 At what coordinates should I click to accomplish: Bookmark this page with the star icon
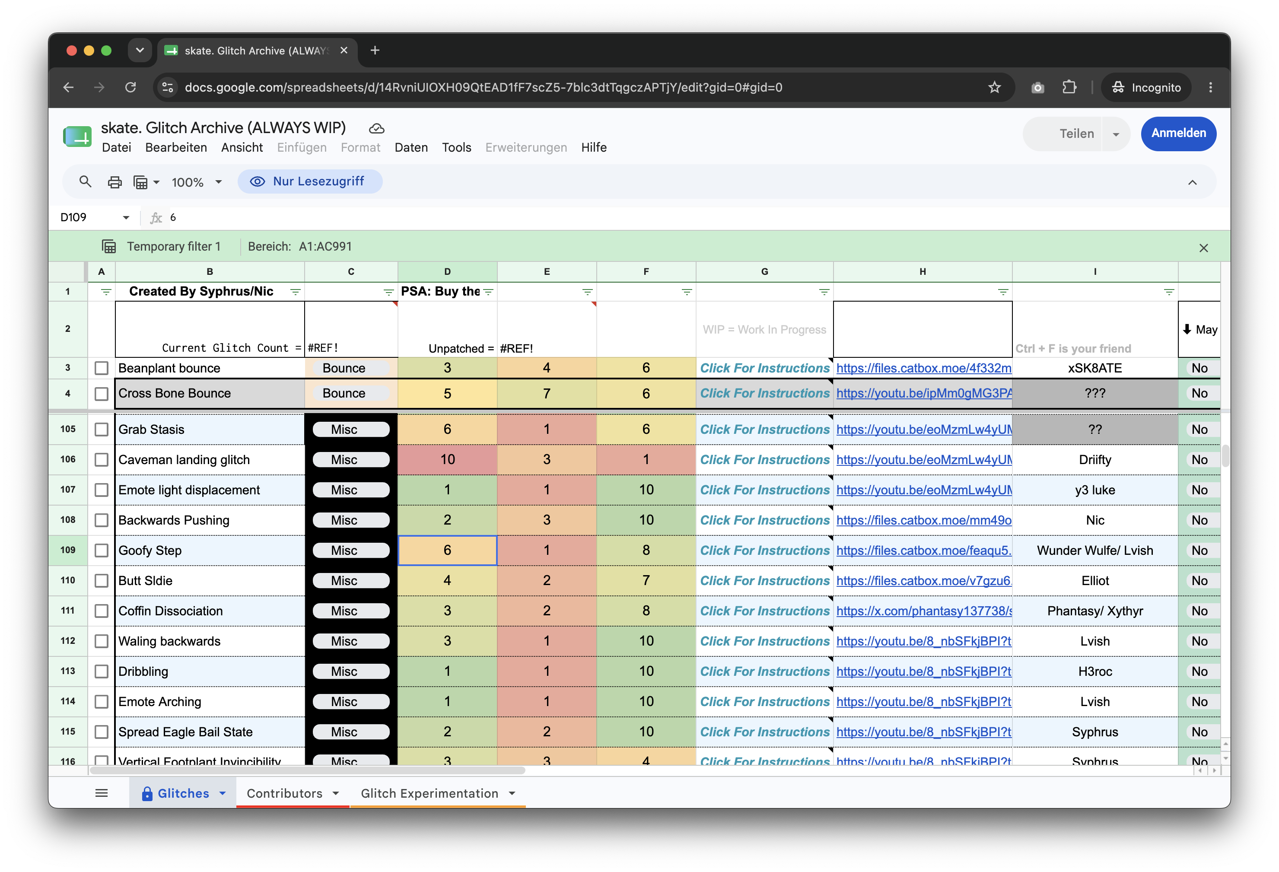click(994, 87)
